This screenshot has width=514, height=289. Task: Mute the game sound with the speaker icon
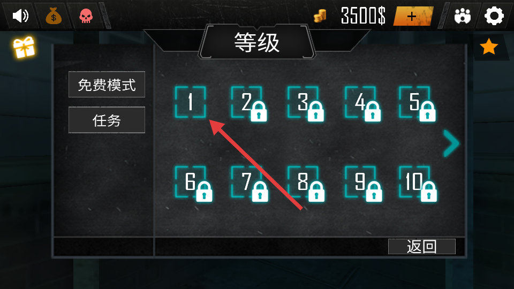tap(20, 16)
